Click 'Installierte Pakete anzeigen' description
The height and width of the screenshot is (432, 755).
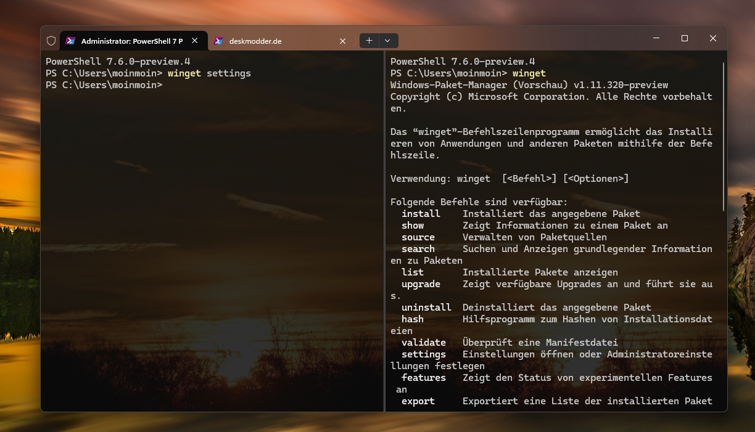pos(540,272)
